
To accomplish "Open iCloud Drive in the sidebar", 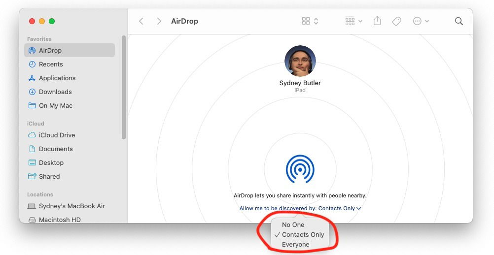I will (x=57, y=135).
